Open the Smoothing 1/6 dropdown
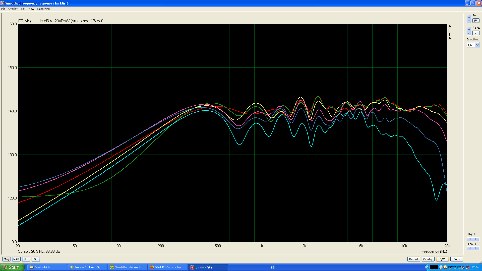The height and width of the screenshot is (271, 482). coord(477,45)
